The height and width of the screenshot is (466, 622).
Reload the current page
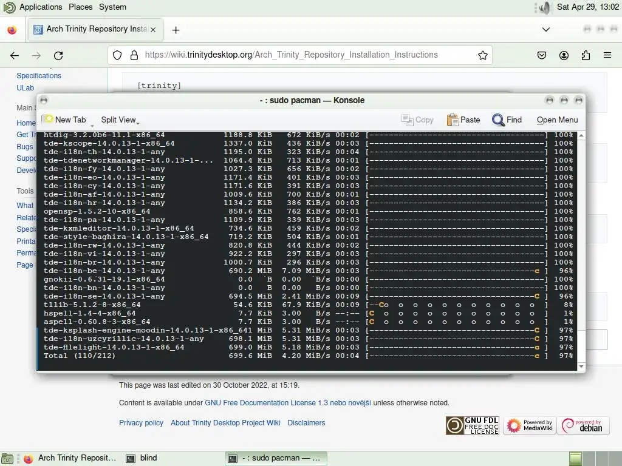point(58,55)
